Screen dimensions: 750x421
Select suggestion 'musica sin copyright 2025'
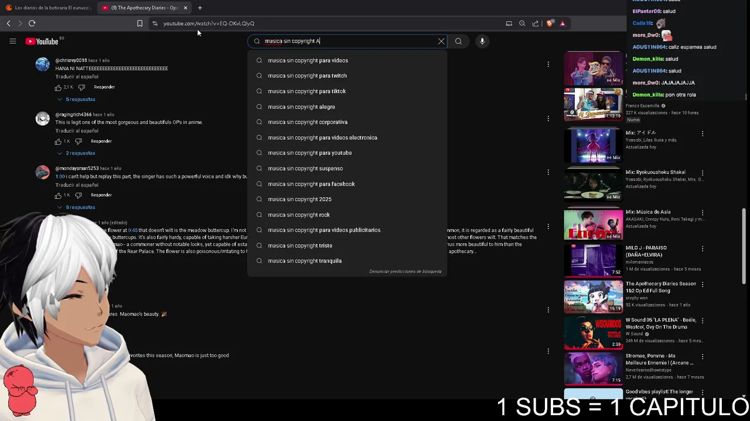[347, 199]
